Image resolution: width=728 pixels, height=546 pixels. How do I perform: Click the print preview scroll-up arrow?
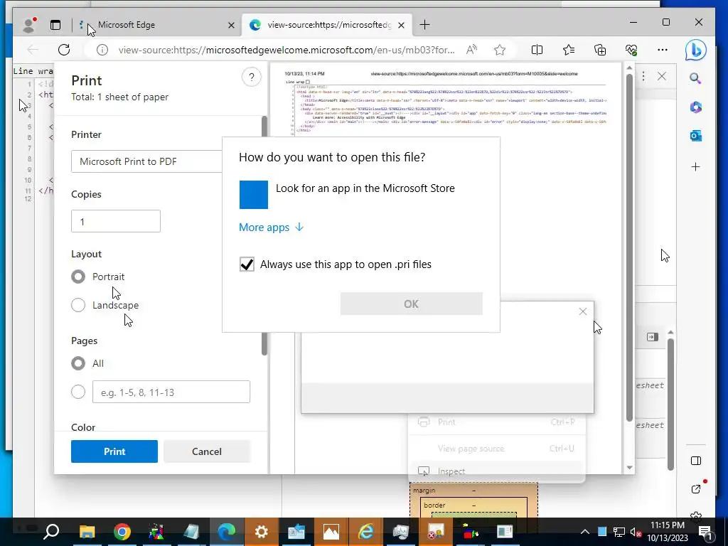[x=630, y=68]
